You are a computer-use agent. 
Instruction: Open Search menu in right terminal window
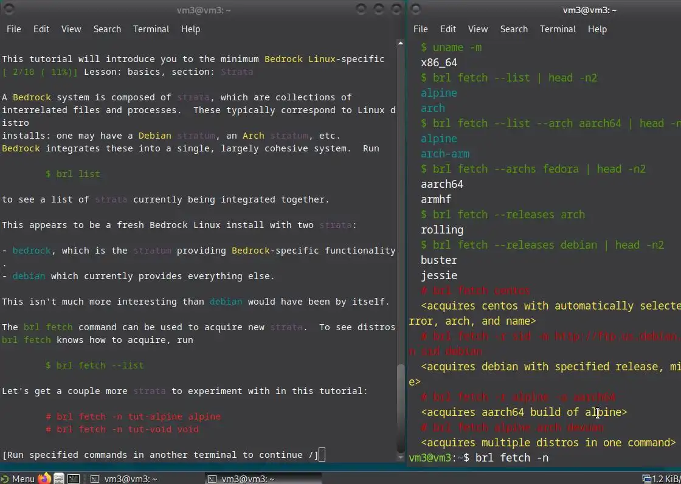(514, 29)
